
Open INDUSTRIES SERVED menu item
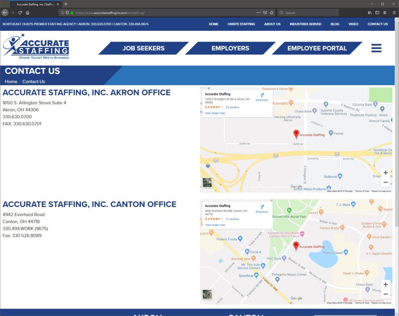point(305,24)
